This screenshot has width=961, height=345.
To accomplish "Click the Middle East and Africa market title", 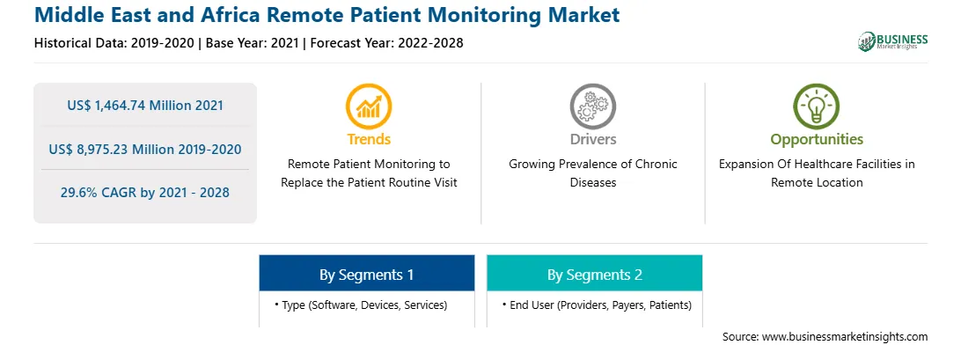I will pyautogui.click(x=326, y=15).
